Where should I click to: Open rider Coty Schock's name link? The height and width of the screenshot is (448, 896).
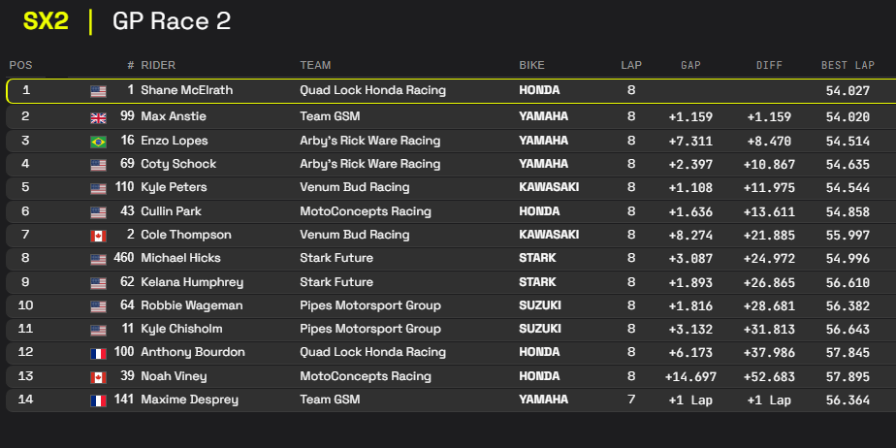click(178, 164)
